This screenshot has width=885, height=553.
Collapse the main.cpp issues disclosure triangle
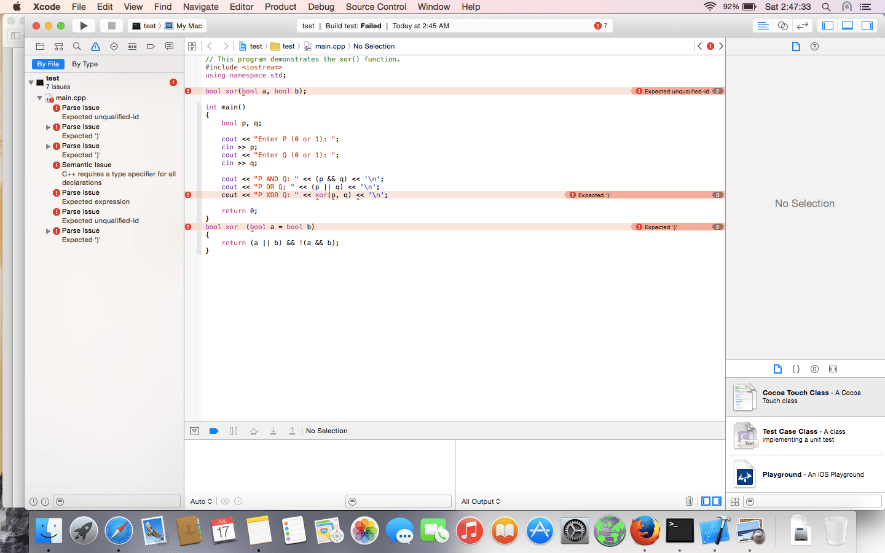click(40, 98)
